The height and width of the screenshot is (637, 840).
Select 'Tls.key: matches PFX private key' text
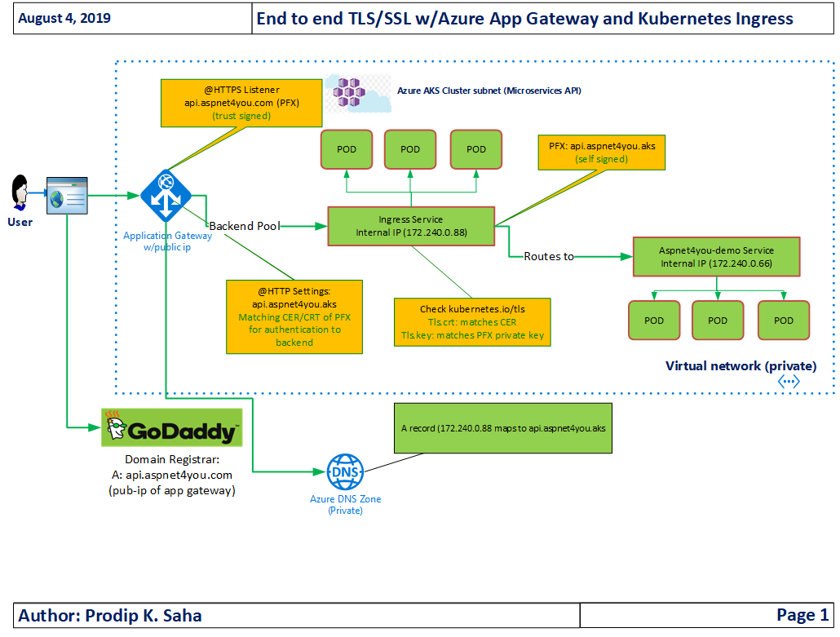click(x=472, y=335)
